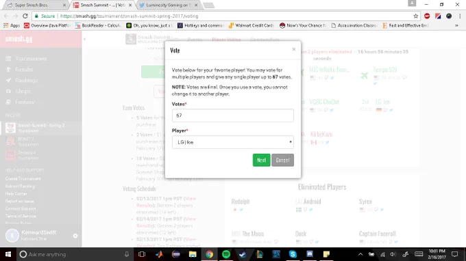Open the Player dropdown showing LG | Ice

tap(233, 142)
